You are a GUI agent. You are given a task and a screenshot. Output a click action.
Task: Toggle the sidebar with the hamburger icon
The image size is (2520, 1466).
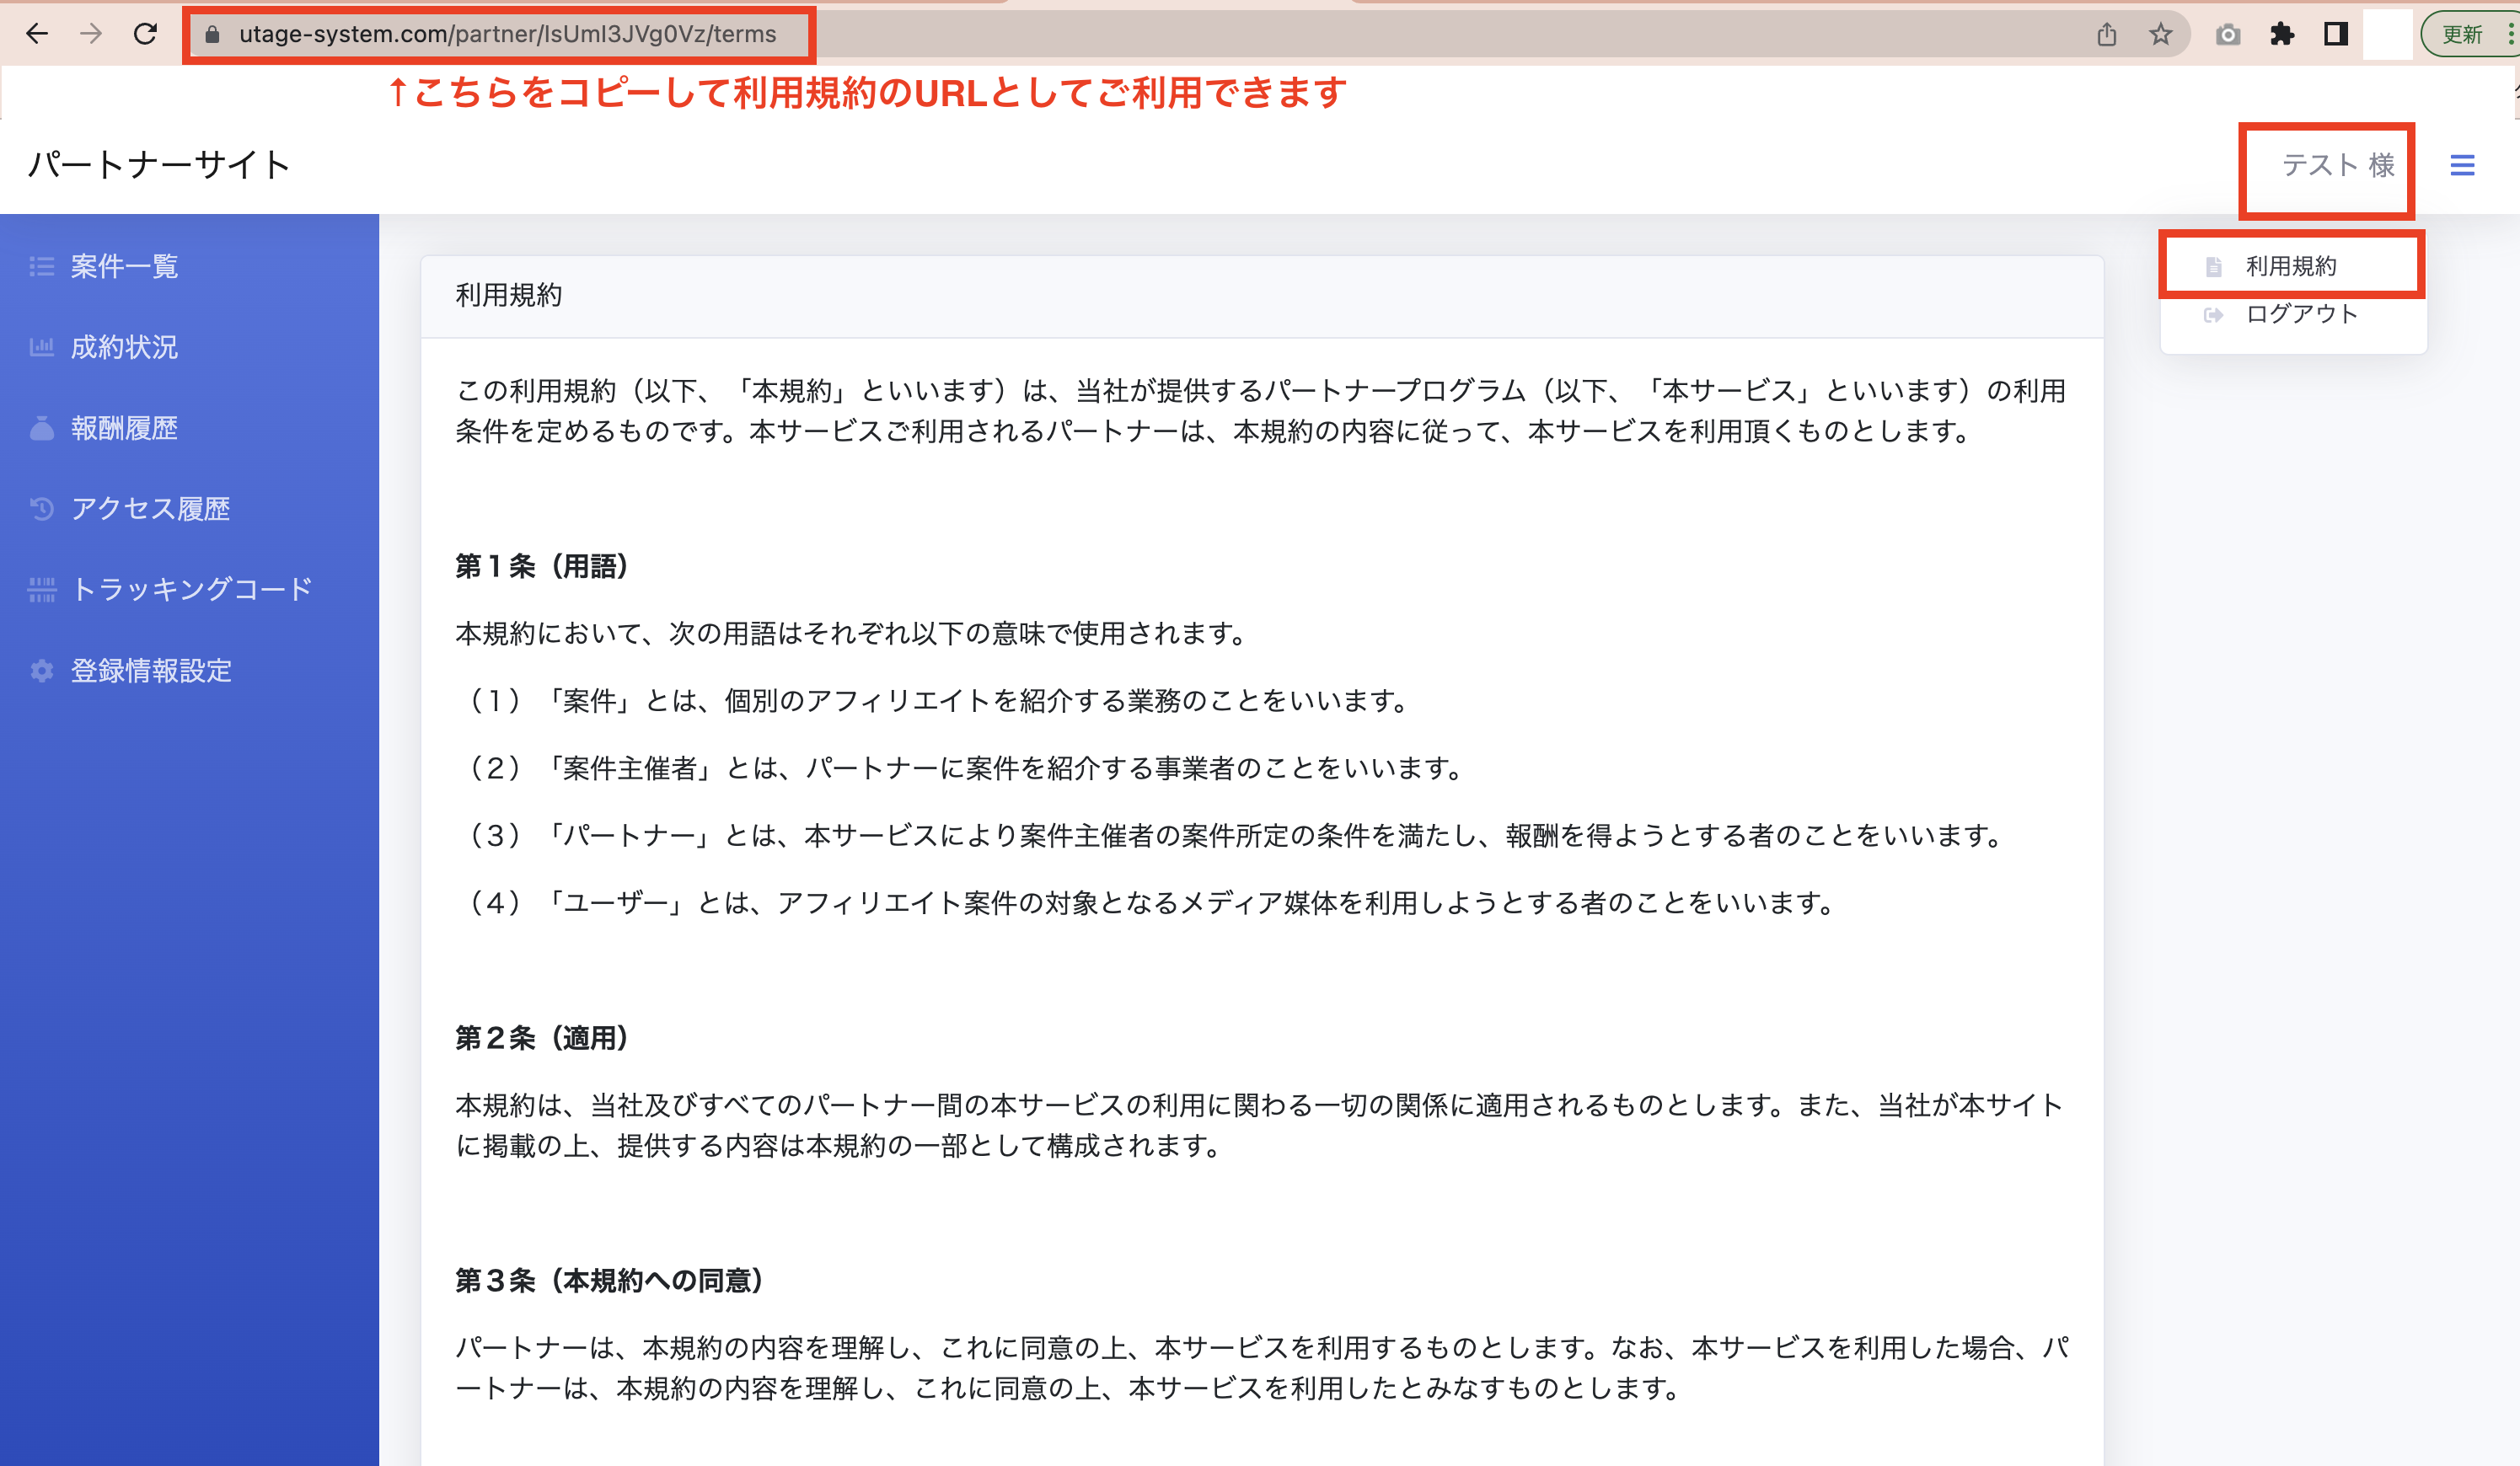pos(2462,165)
